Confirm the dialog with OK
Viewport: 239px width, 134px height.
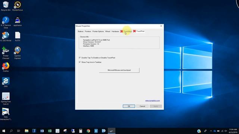click(129, 106)
